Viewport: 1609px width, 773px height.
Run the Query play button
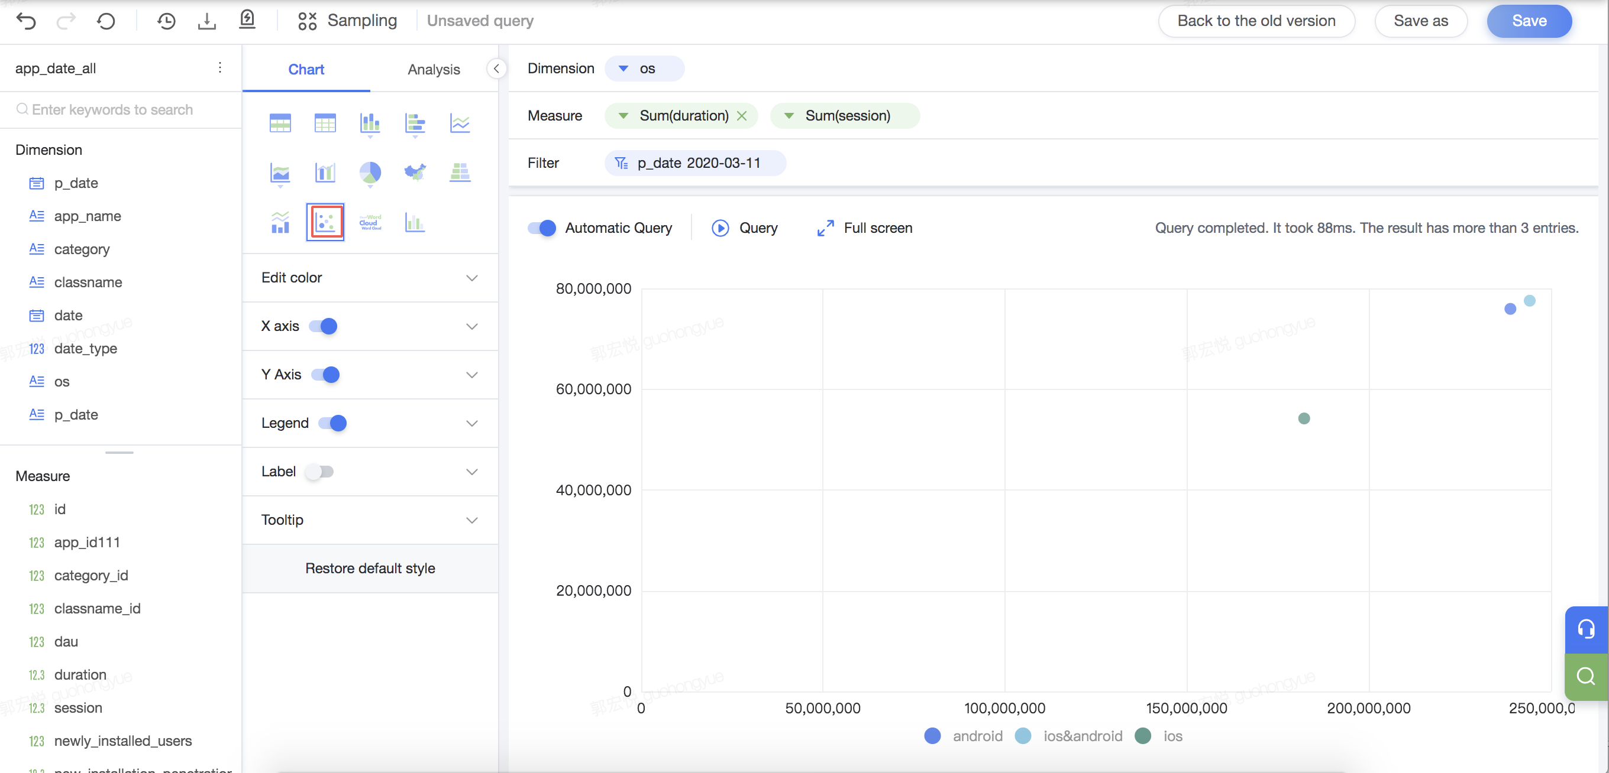745,228
